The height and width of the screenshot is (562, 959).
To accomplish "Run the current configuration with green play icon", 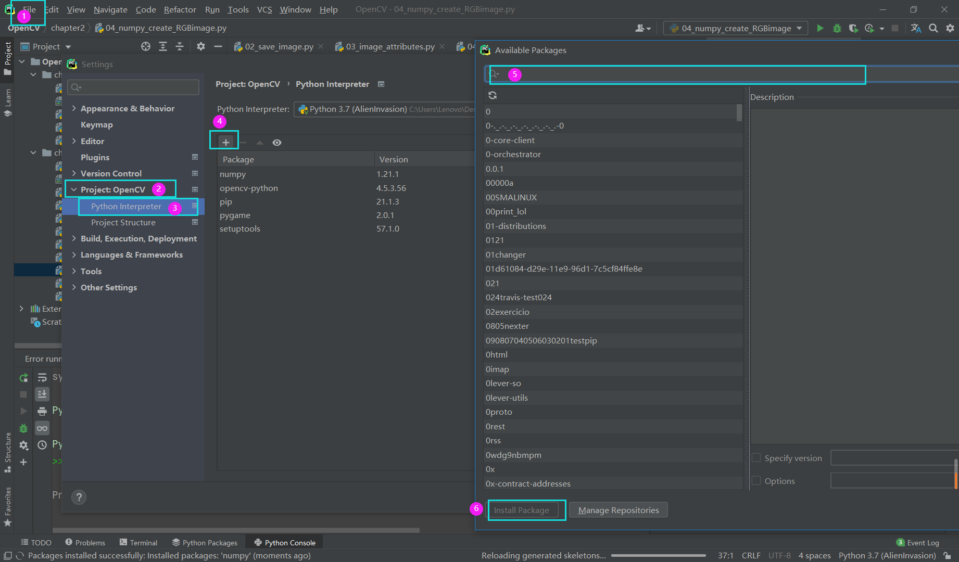I will [820, 28].
